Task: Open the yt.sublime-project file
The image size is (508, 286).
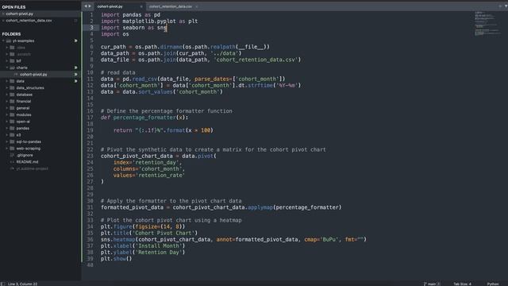Action: coord(32,168)
